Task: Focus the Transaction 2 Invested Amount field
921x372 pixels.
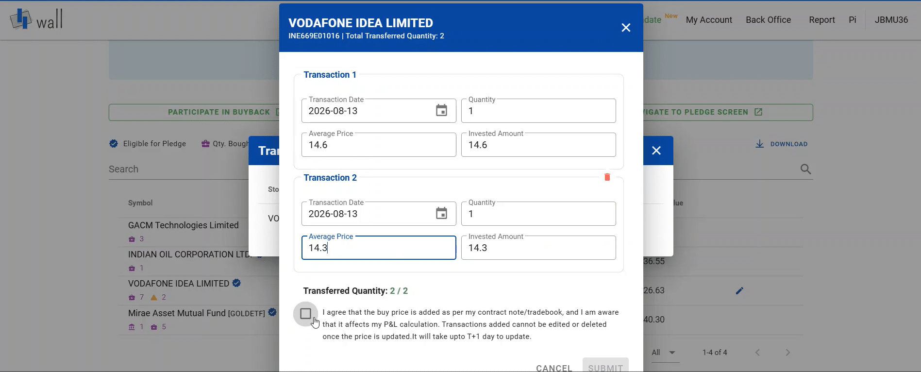Action: point(538,248)
